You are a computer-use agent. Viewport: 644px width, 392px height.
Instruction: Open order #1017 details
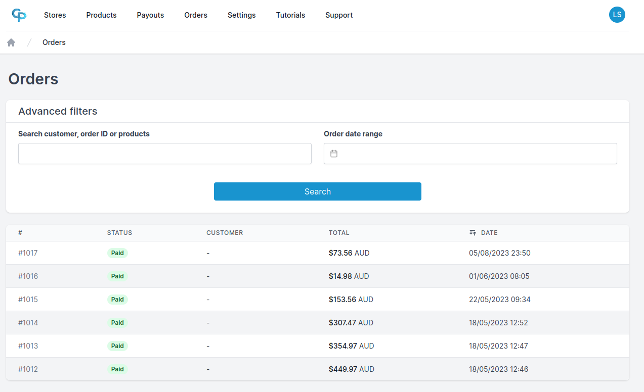28,253
